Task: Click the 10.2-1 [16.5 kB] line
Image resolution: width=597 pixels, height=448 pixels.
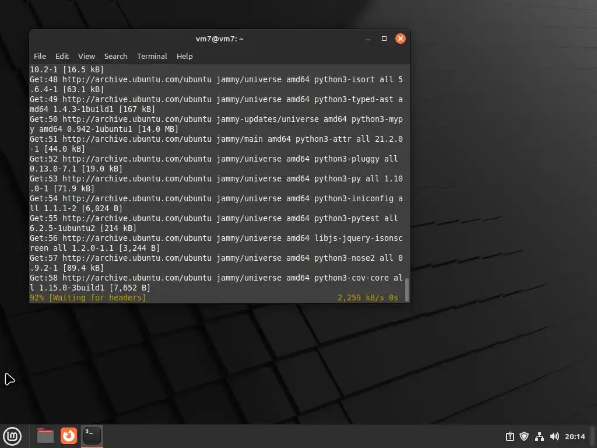Action: point(66,69)
